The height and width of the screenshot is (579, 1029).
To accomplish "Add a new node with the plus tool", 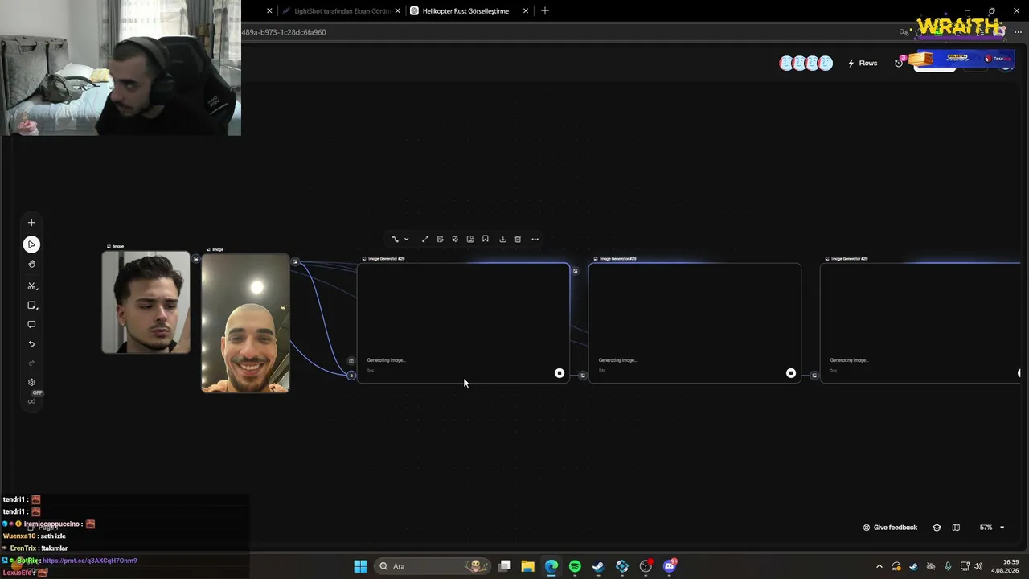I will (x=31, y=223).
